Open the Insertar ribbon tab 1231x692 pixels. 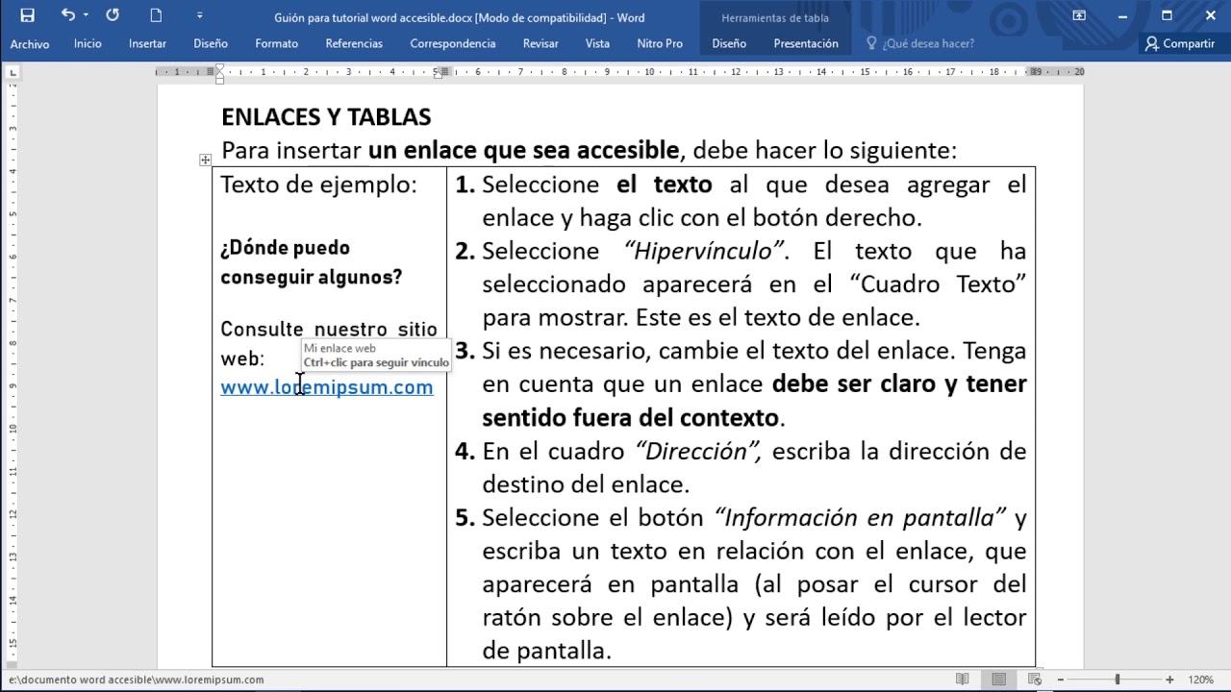[146, 43]
